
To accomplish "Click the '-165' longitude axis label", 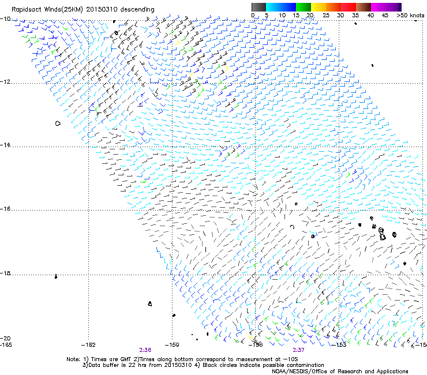I will 6,345.
